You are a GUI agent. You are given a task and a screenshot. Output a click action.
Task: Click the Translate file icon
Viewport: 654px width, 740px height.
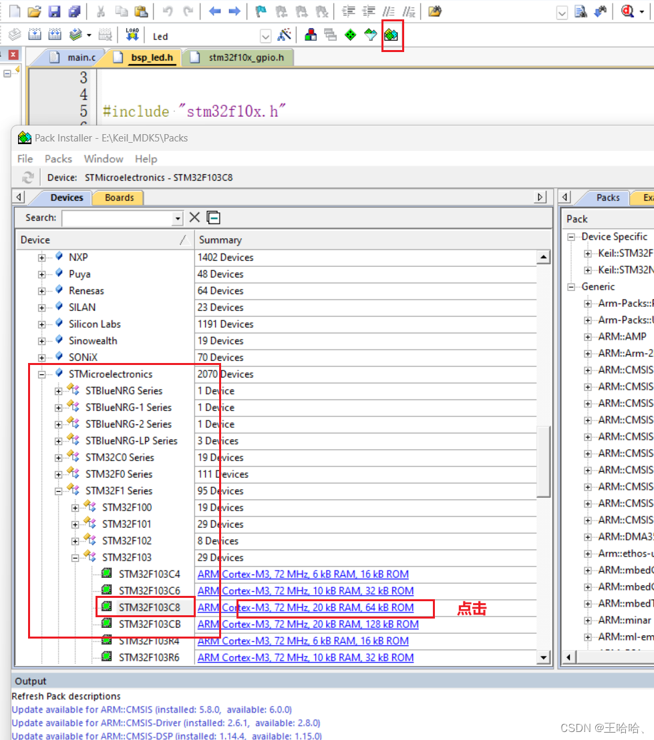15,34
